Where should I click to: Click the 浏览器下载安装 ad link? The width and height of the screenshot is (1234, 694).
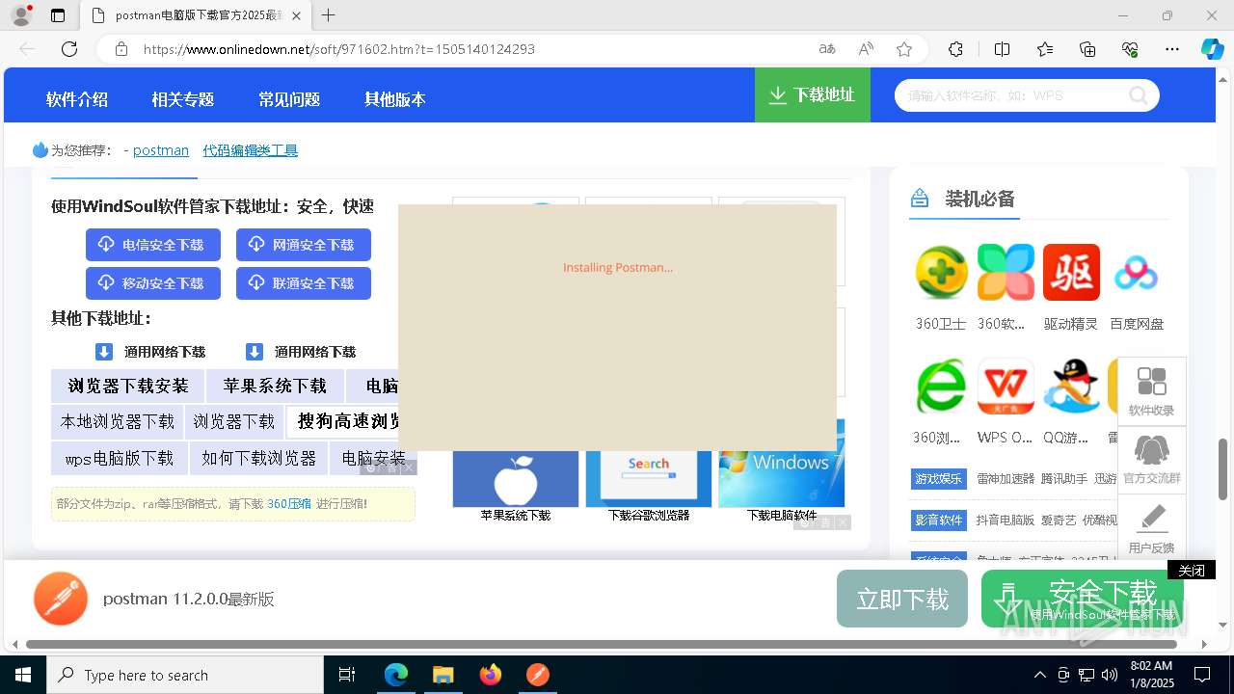click(x=128, y=387)
